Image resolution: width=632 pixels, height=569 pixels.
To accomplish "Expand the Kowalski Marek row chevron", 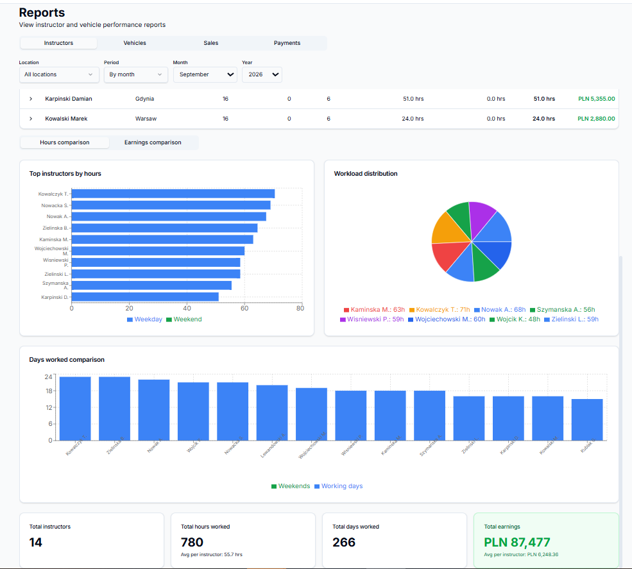I will point(31,119).
